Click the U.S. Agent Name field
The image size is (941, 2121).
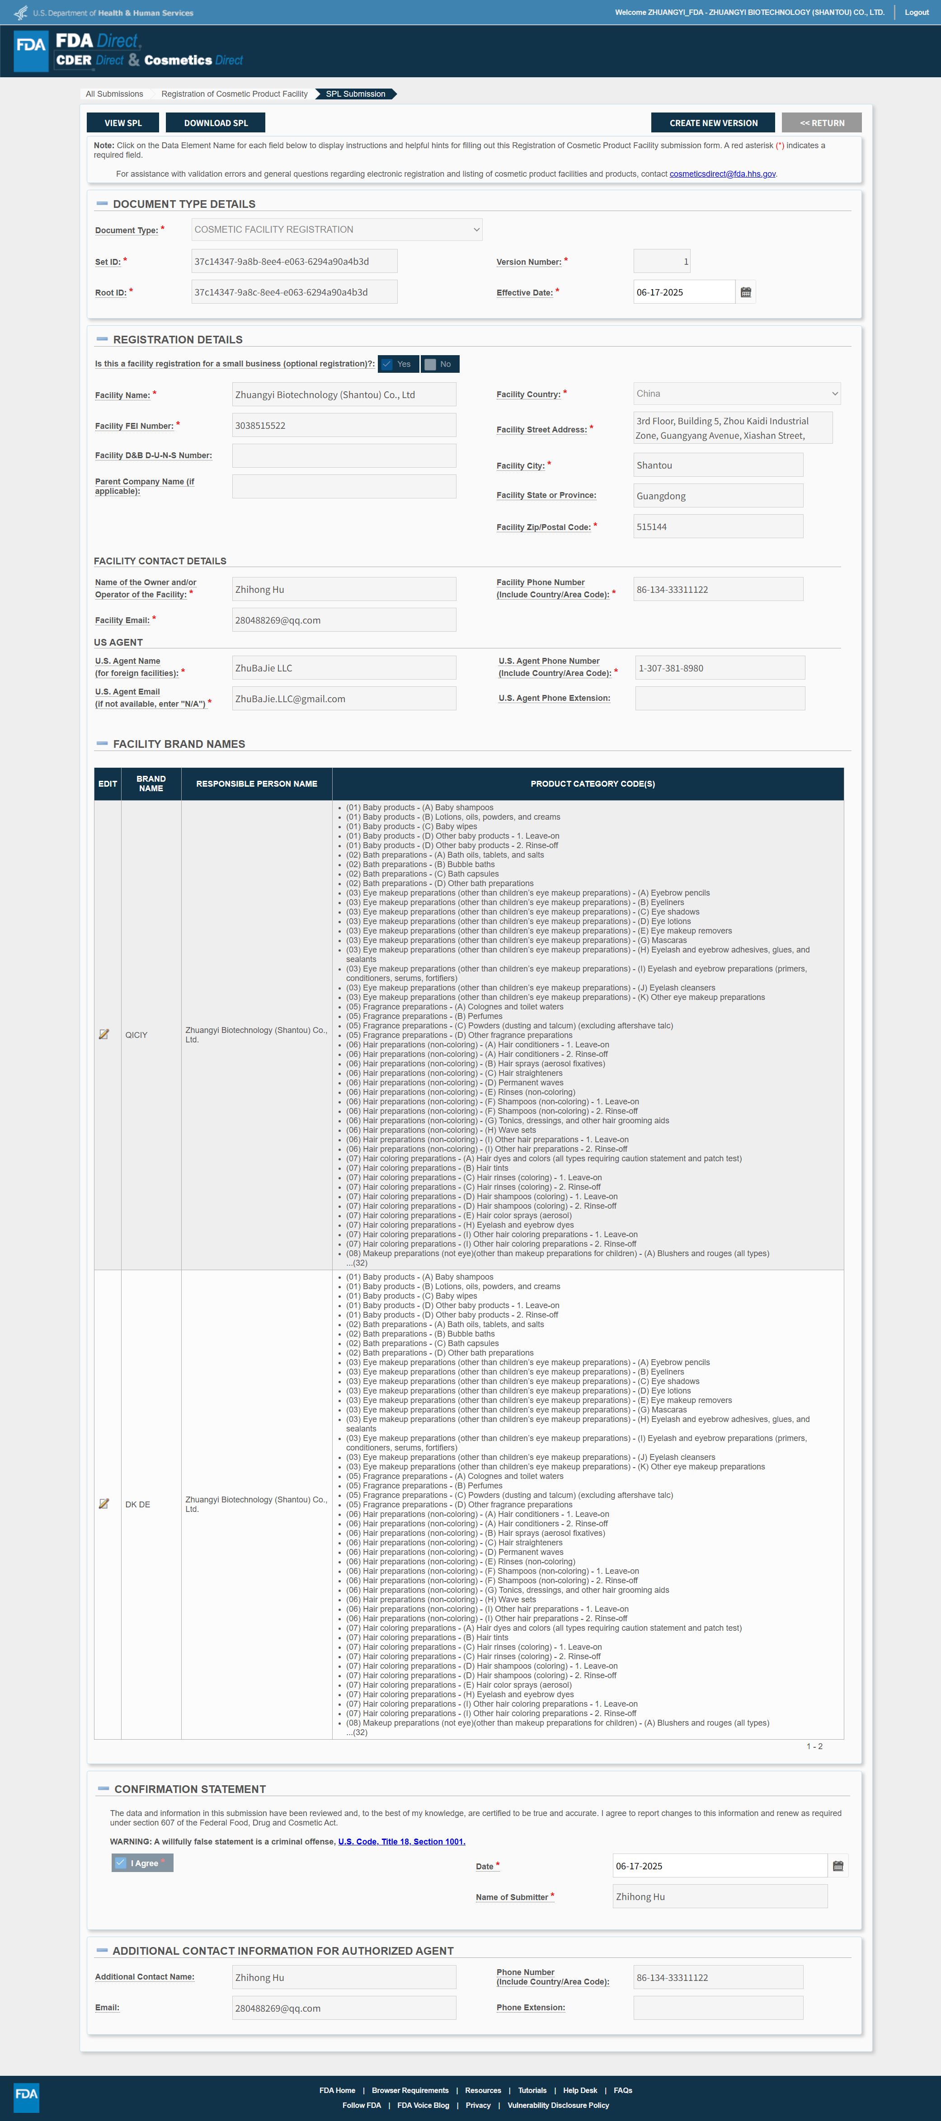[x=344, y=668]
